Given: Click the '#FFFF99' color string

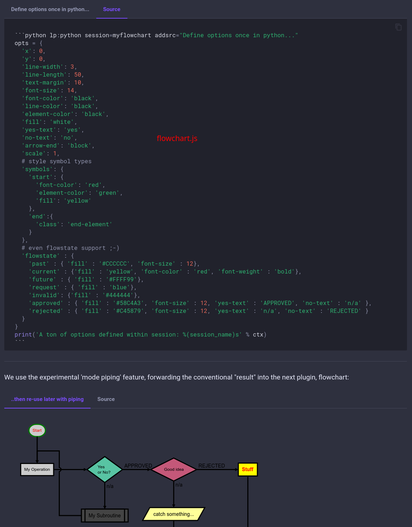Looking at the screenshot, I should point(121,280).
